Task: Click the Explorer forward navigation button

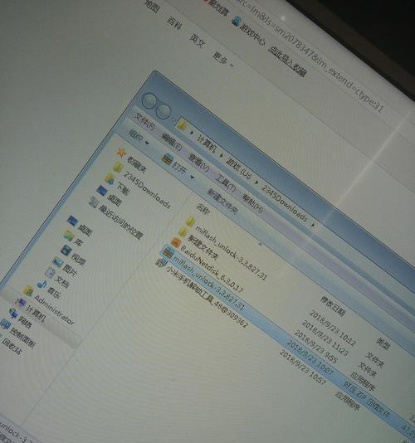Action: coord(164,112)
